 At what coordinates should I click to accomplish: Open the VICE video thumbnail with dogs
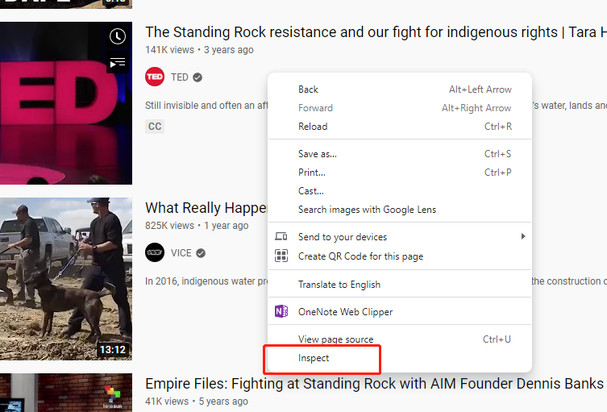66,278
